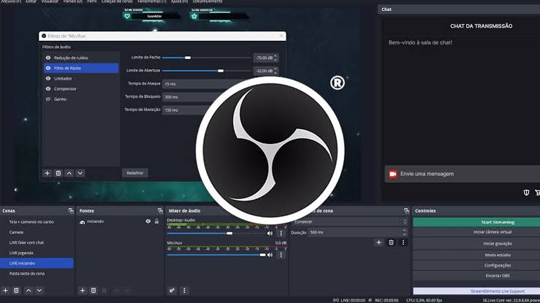This screenshot has width=540, height=303.
Task: Undock the Cenas panel
Action: (x=71, y=210)
